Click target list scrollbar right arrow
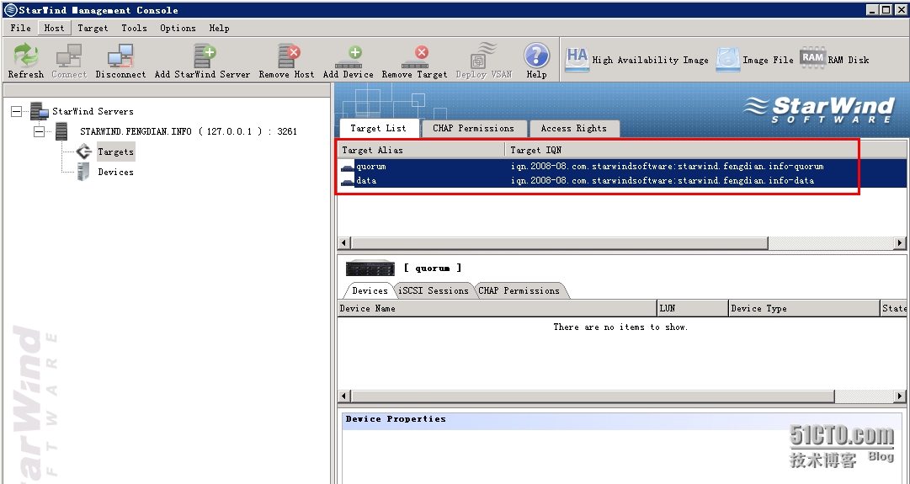 [x=900, y=242]
